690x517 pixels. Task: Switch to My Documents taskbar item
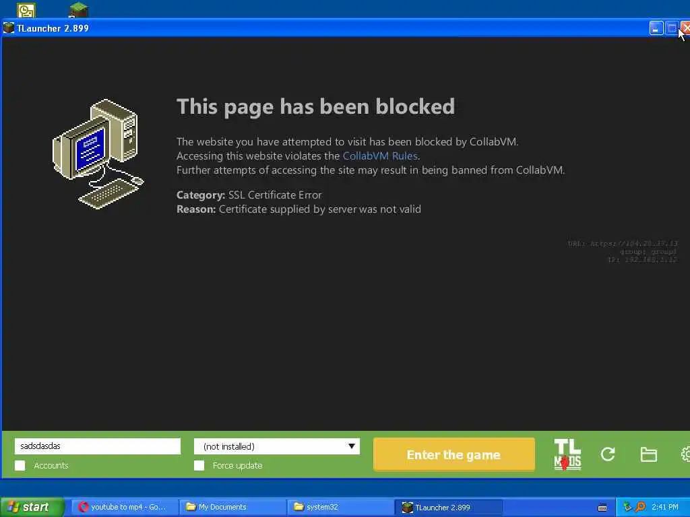coord(232,508)
